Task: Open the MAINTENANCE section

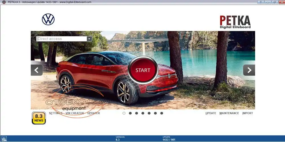Action: click(x=229, y=113)
